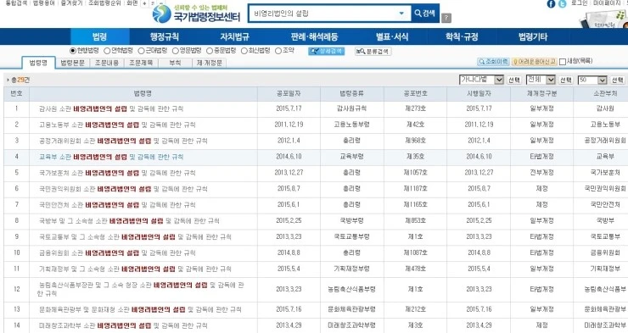Open 국가보훈처 소관 비영리법인 규칙 link
This screenshot has height=333, width=628.
[x=117, y=173]
